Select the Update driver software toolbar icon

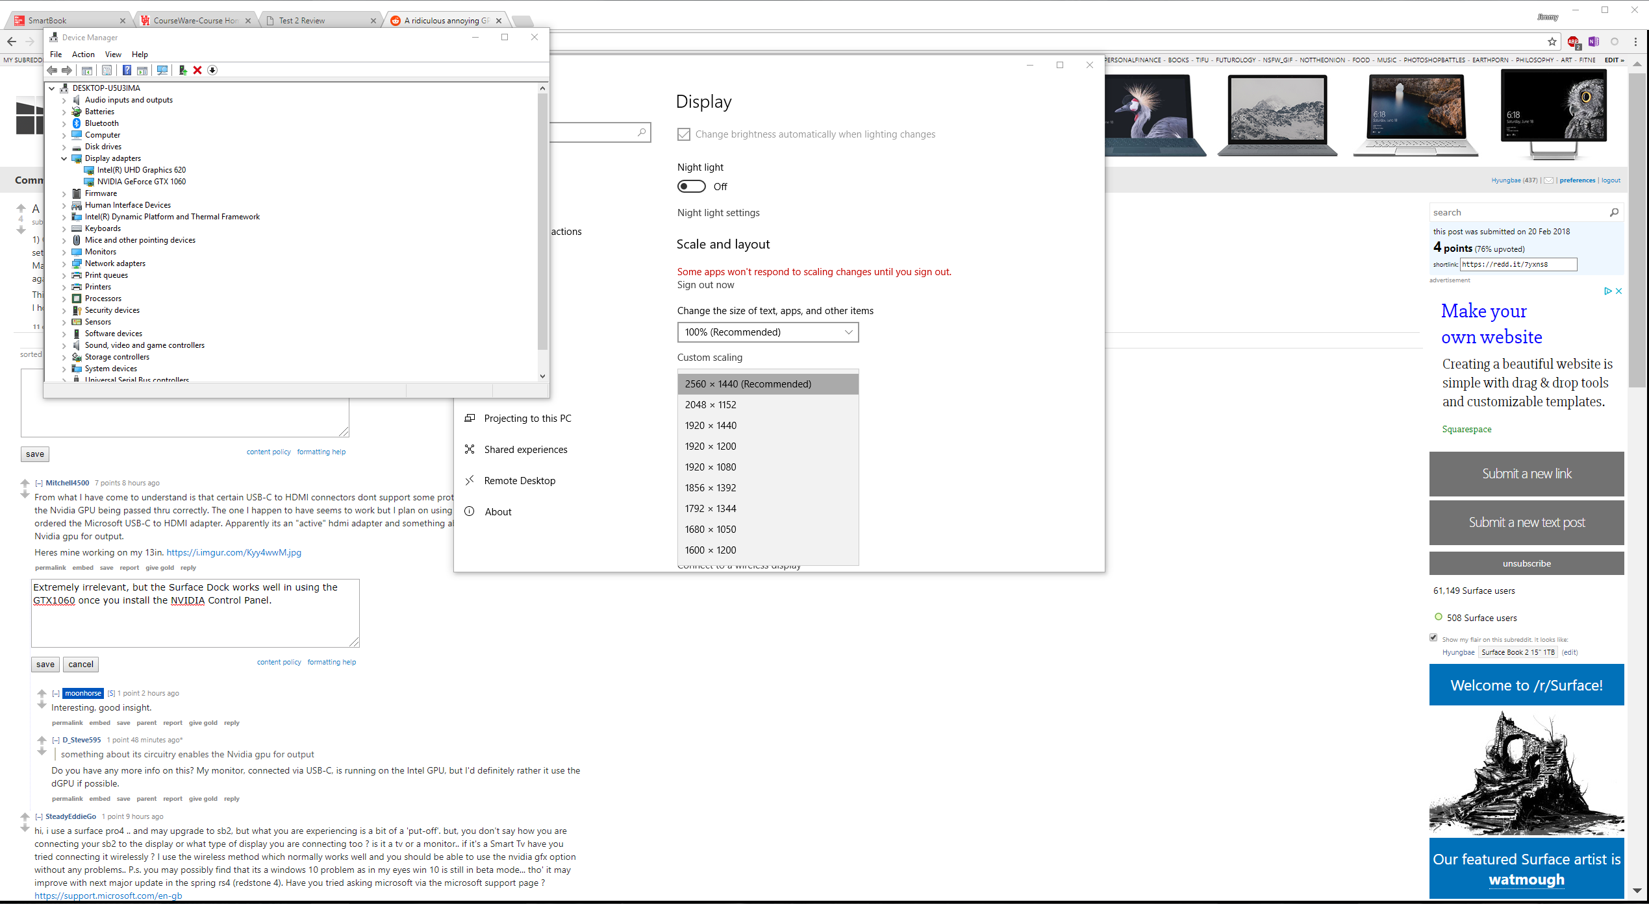[183, 70]
